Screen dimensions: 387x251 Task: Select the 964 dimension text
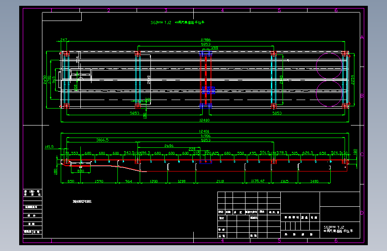(x=129, y=181)
